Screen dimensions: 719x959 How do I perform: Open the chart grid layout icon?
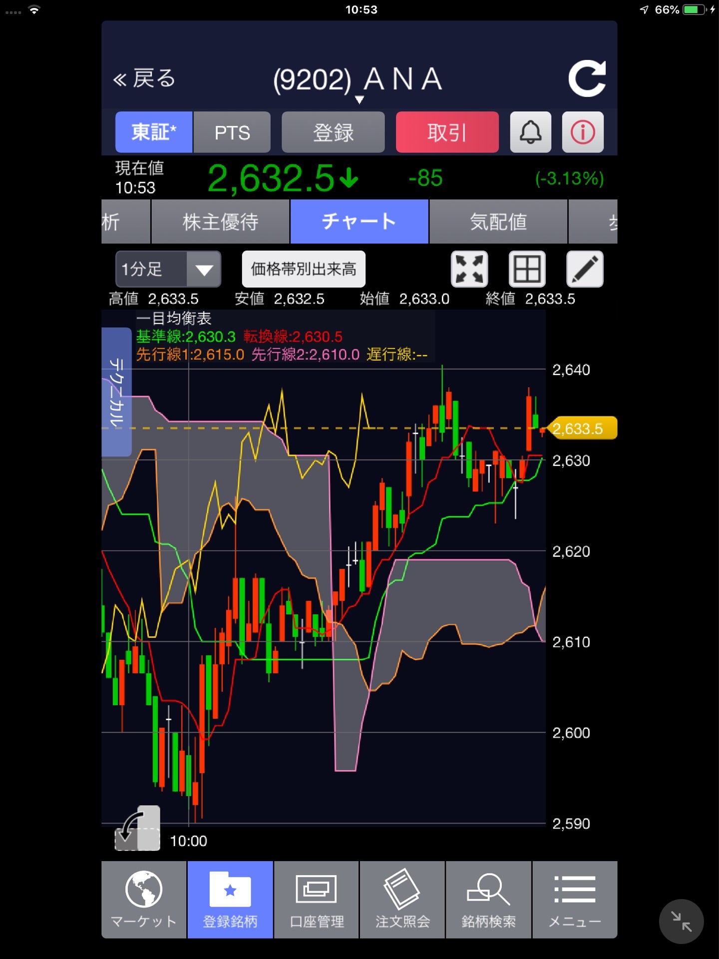[527, 269]
